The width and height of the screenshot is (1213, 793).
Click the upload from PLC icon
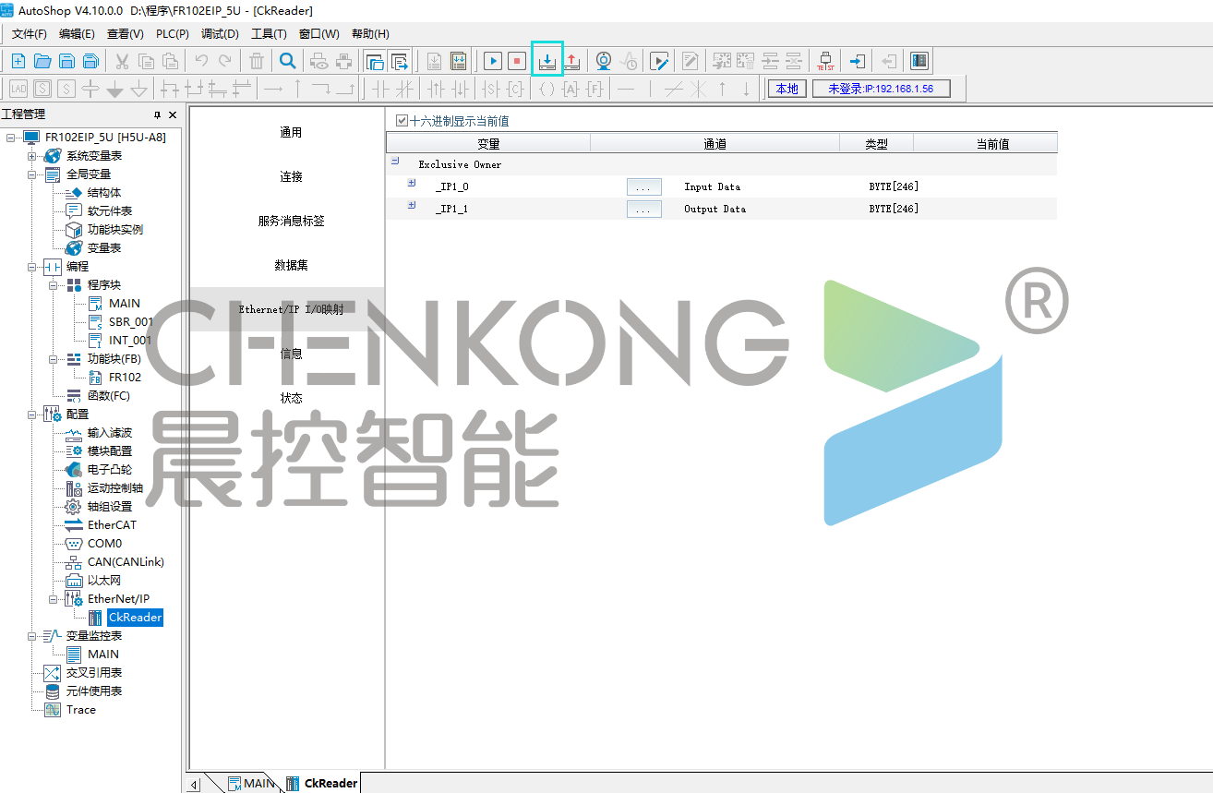[x=572, y=61]
